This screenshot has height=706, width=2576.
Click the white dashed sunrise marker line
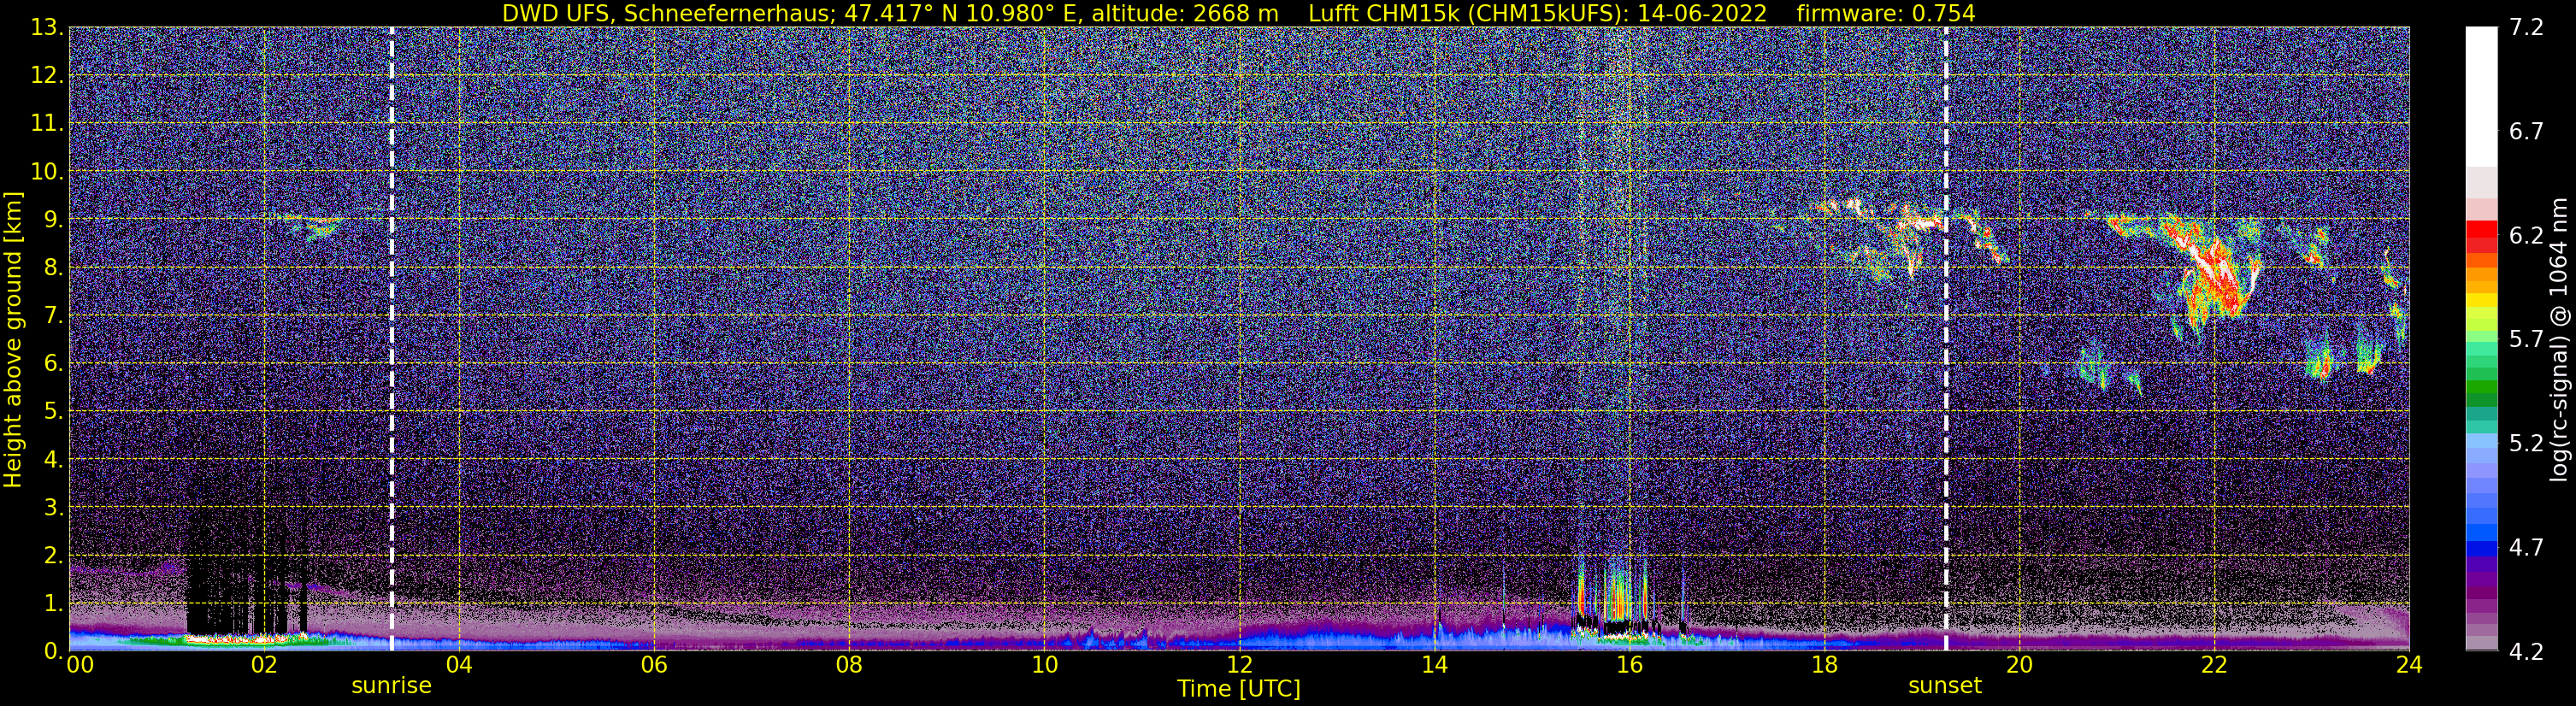coord(391,338)
